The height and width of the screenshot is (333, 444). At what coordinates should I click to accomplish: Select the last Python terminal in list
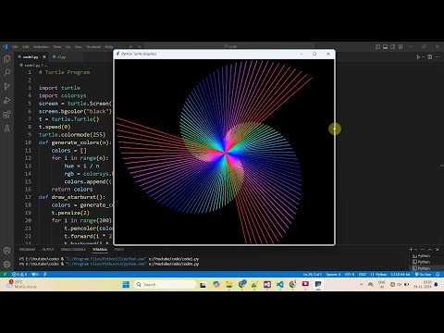tap(422, 268)
